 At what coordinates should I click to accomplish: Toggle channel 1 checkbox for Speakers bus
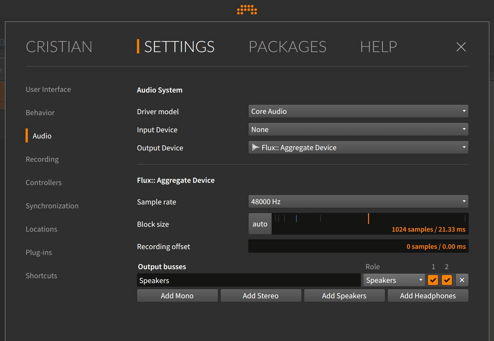point(433,280)
